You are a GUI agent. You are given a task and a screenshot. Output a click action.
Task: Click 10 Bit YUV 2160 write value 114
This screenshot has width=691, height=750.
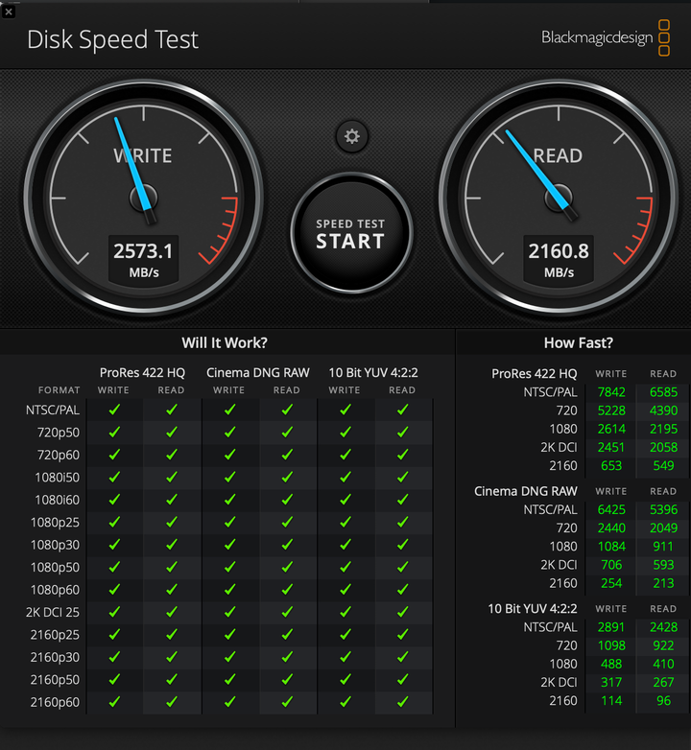(611, 701)
